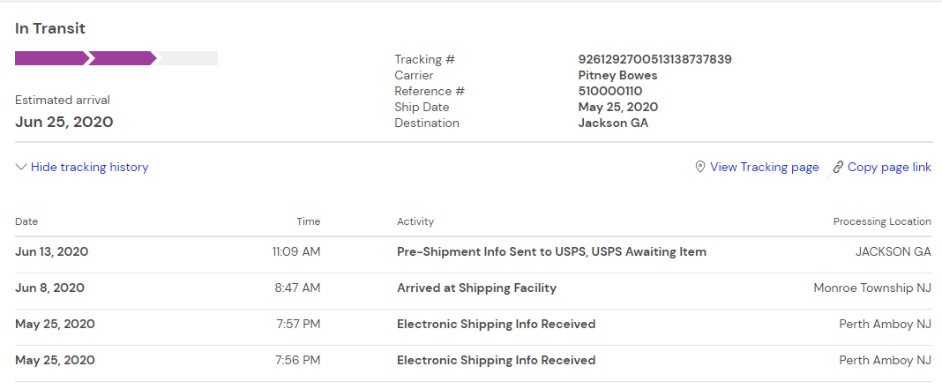Click the Hide tracking history link
The width and height of the screenshot is (942, 389).
(89, 167)
